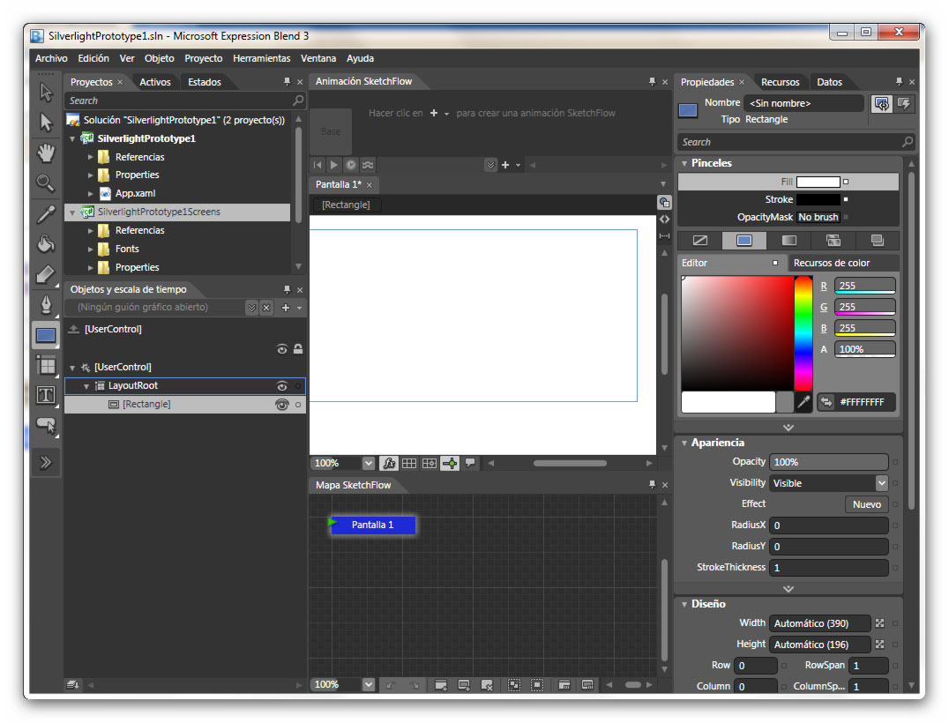
Task: Select the Pen tool
Action: coord(46,304)
